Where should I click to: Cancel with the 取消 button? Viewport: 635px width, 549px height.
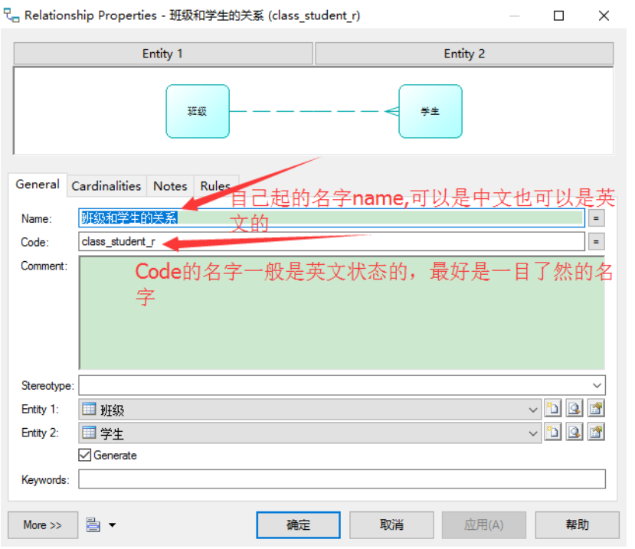click(x=391, y=525)
